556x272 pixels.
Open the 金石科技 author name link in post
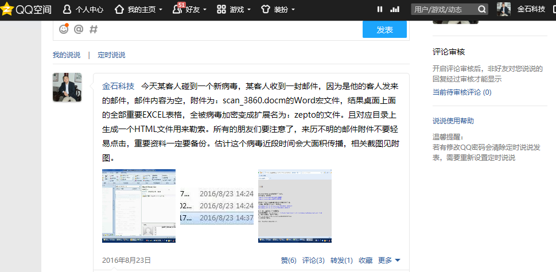(118, 86)
